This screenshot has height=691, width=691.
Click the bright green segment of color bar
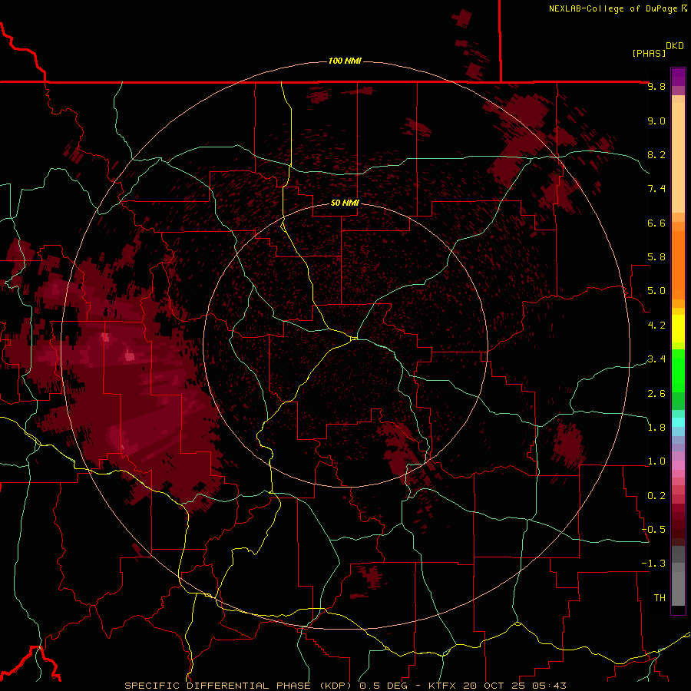pos(678,370)
